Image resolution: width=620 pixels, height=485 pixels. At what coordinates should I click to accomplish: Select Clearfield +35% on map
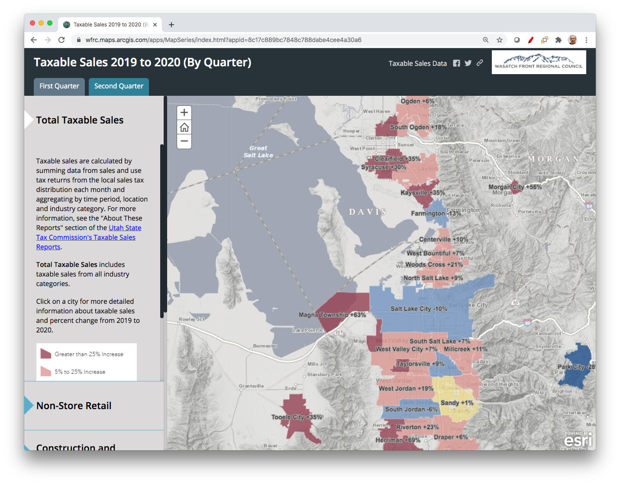point(397,159)
